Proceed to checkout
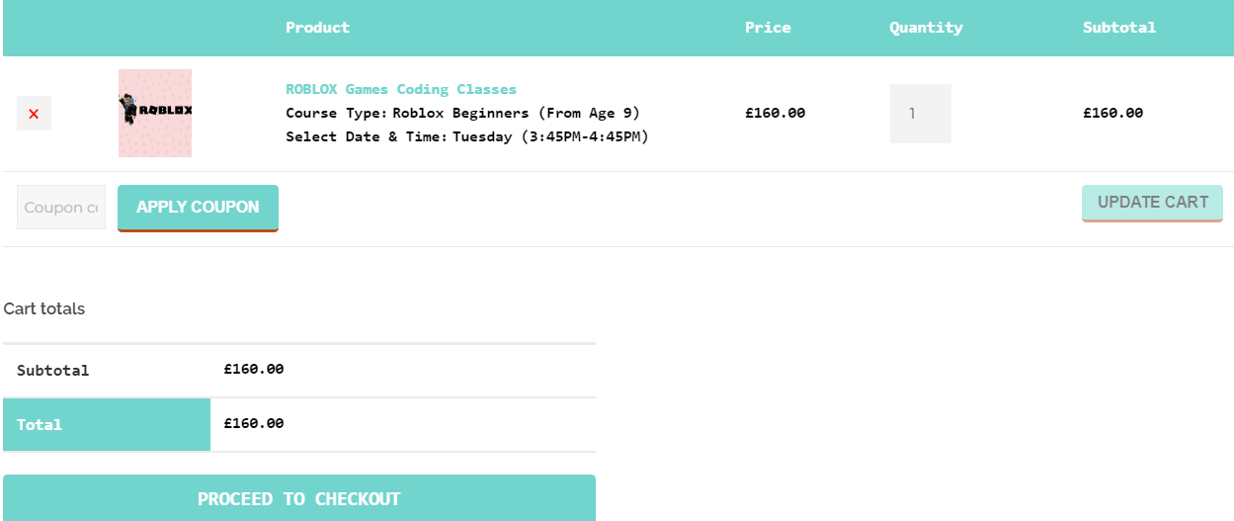This screenshot has height=521, width=1234. click(299, 498)
